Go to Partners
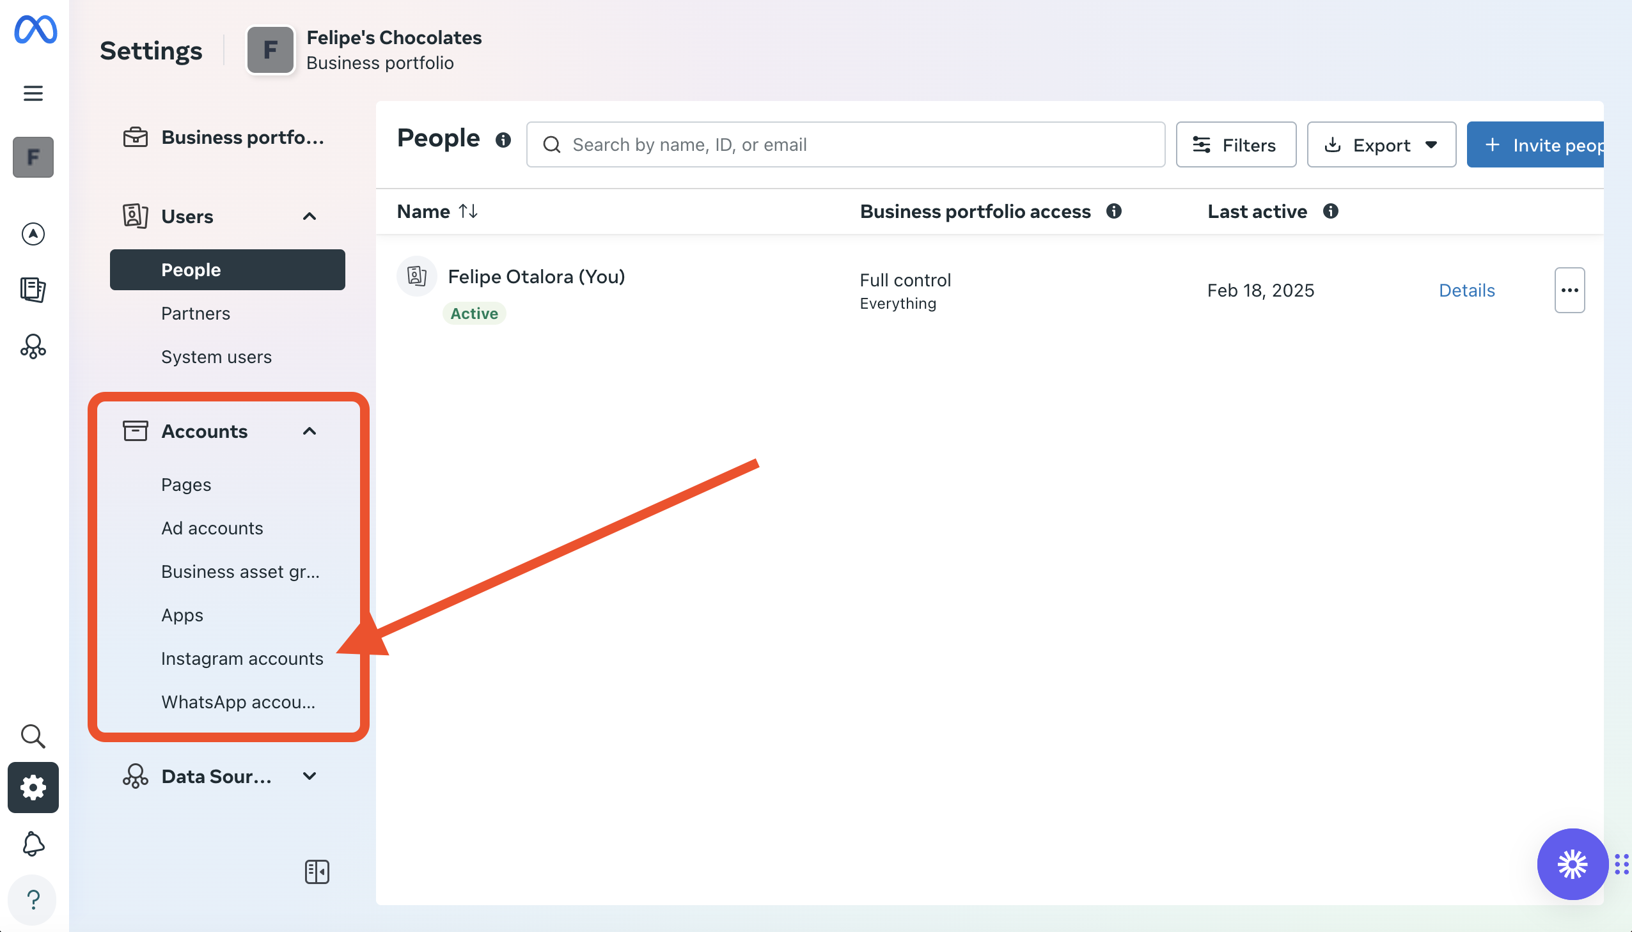This screenshot has height=932, width=1632. tap(195, 313)
